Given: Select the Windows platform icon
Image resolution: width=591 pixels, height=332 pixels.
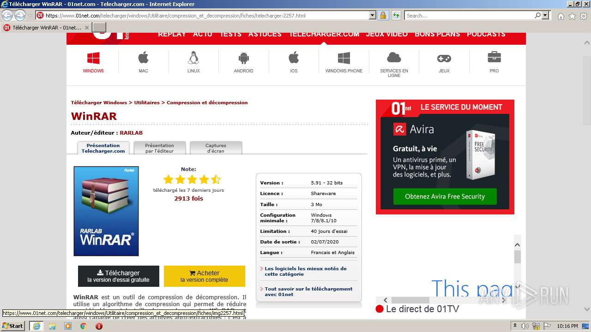Looking at the screenshot, I should pos(93,59).
